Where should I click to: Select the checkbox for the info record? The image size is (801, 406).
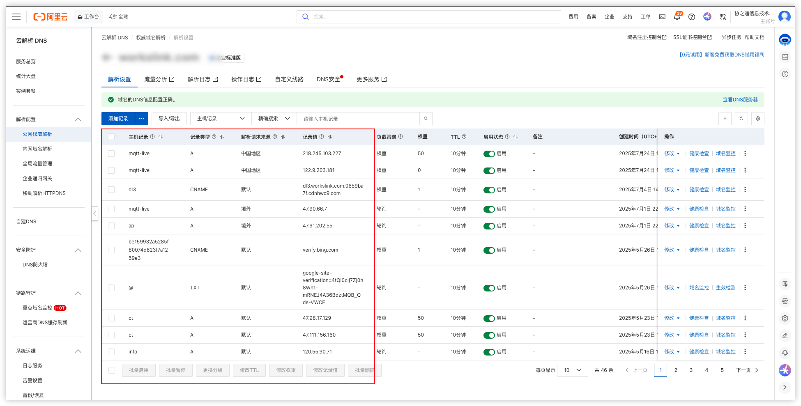(111, 352)
